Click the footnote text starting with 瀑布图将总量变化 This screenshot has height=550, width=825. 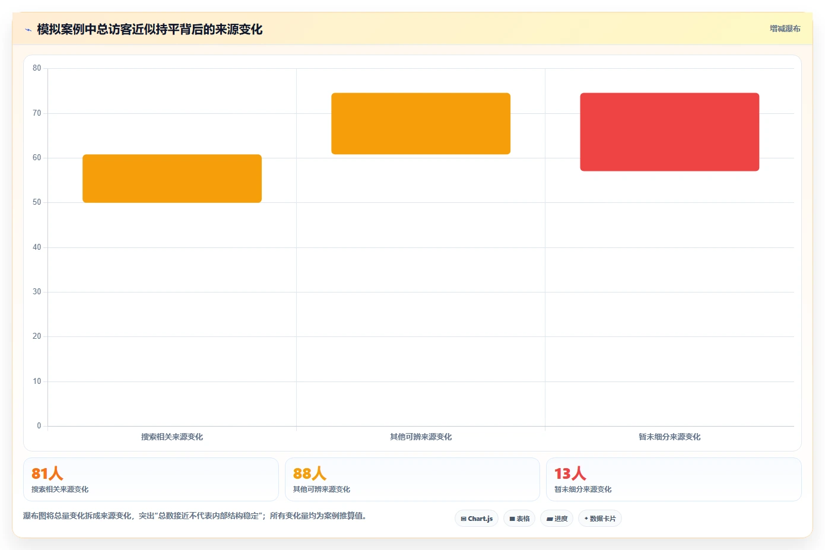tap(195, 516)
